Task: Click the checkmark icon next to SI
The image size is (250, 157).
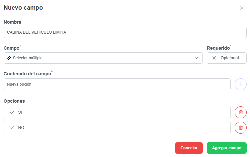Action: coord(12,112)
